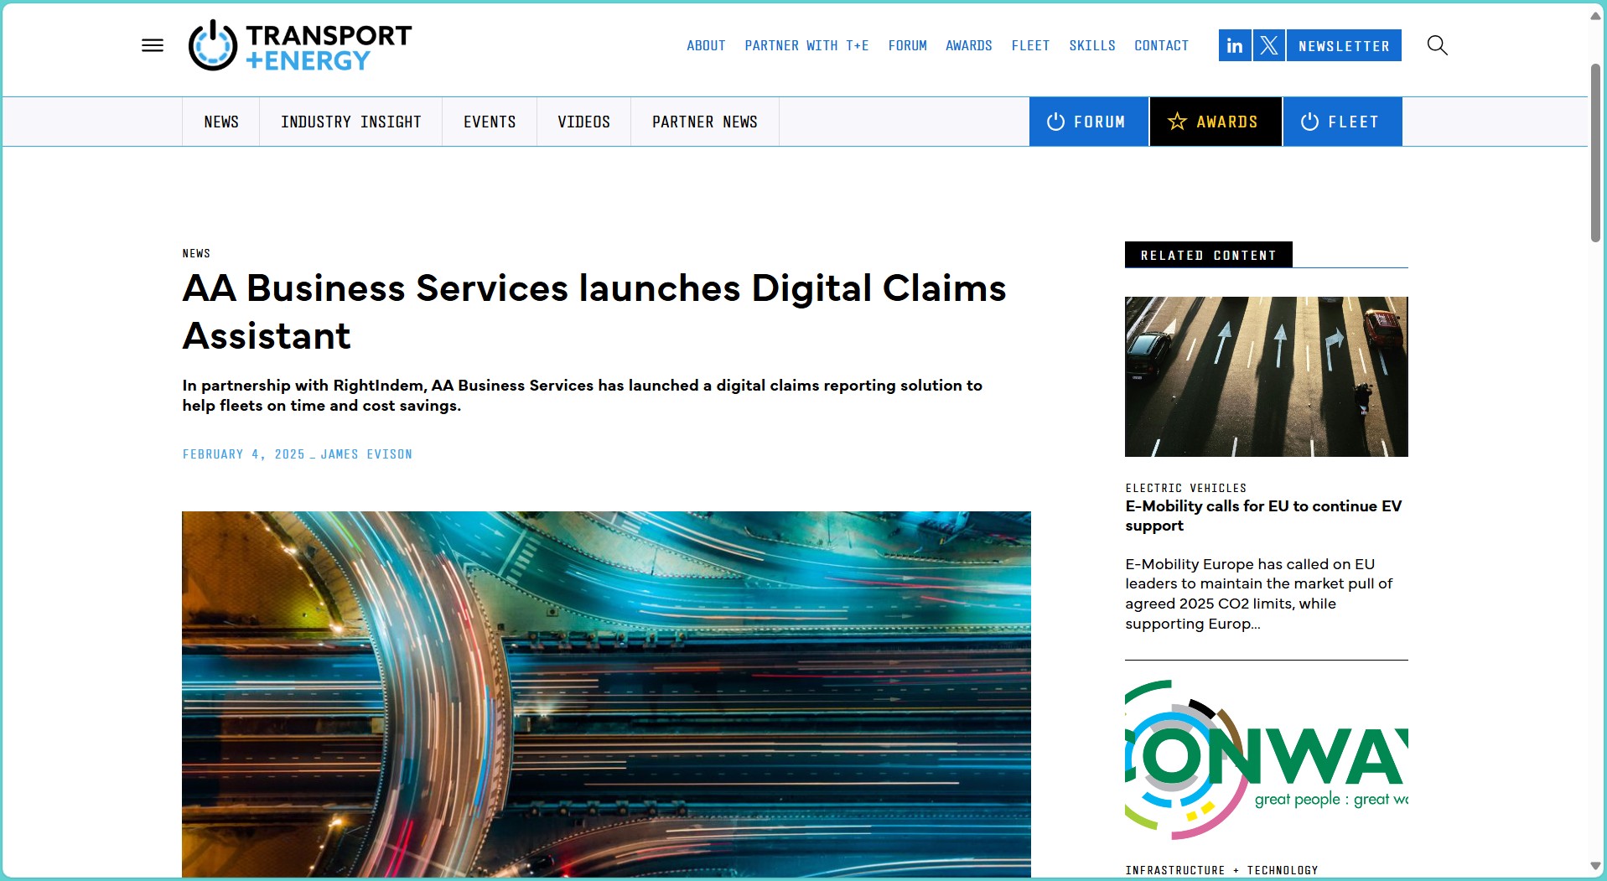1607x881 pixels.
Task: Click the scrollbar up arrow
Action: (1595, 16)
